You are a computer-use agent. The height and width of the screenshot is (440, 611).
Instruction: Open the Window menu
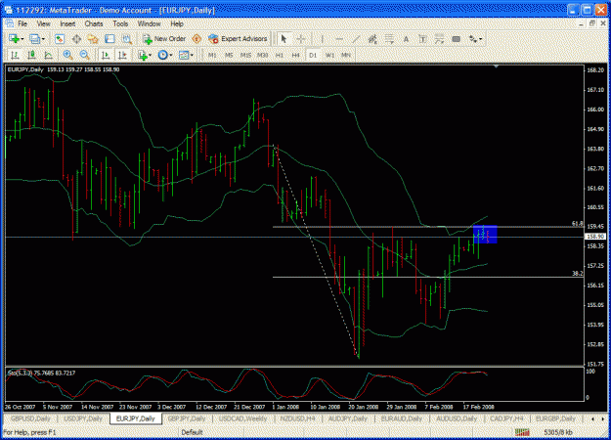tap(150, 23)
